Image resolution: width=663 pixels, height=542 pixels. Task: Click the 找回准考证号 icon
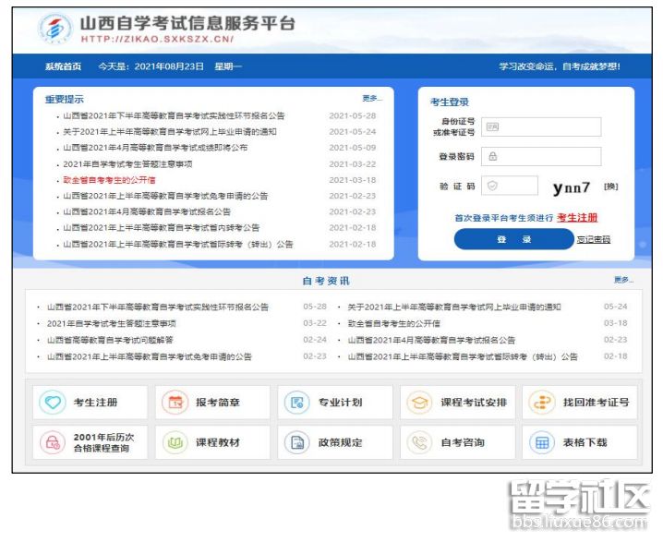tap(542, 402)
